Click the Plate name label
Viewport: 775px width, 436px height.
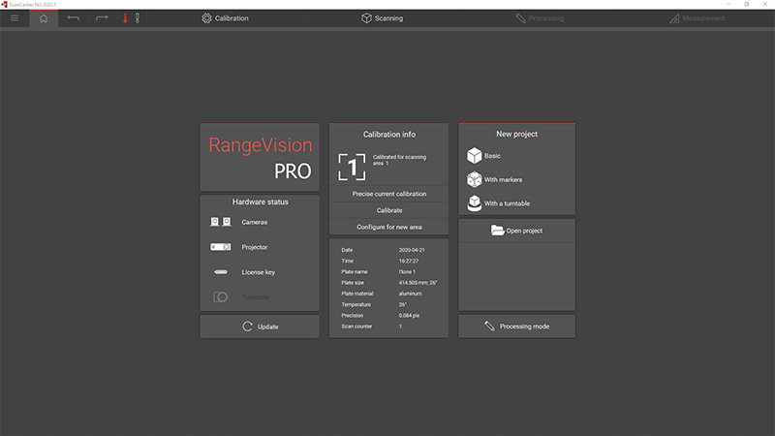click(x=355, y=272)
